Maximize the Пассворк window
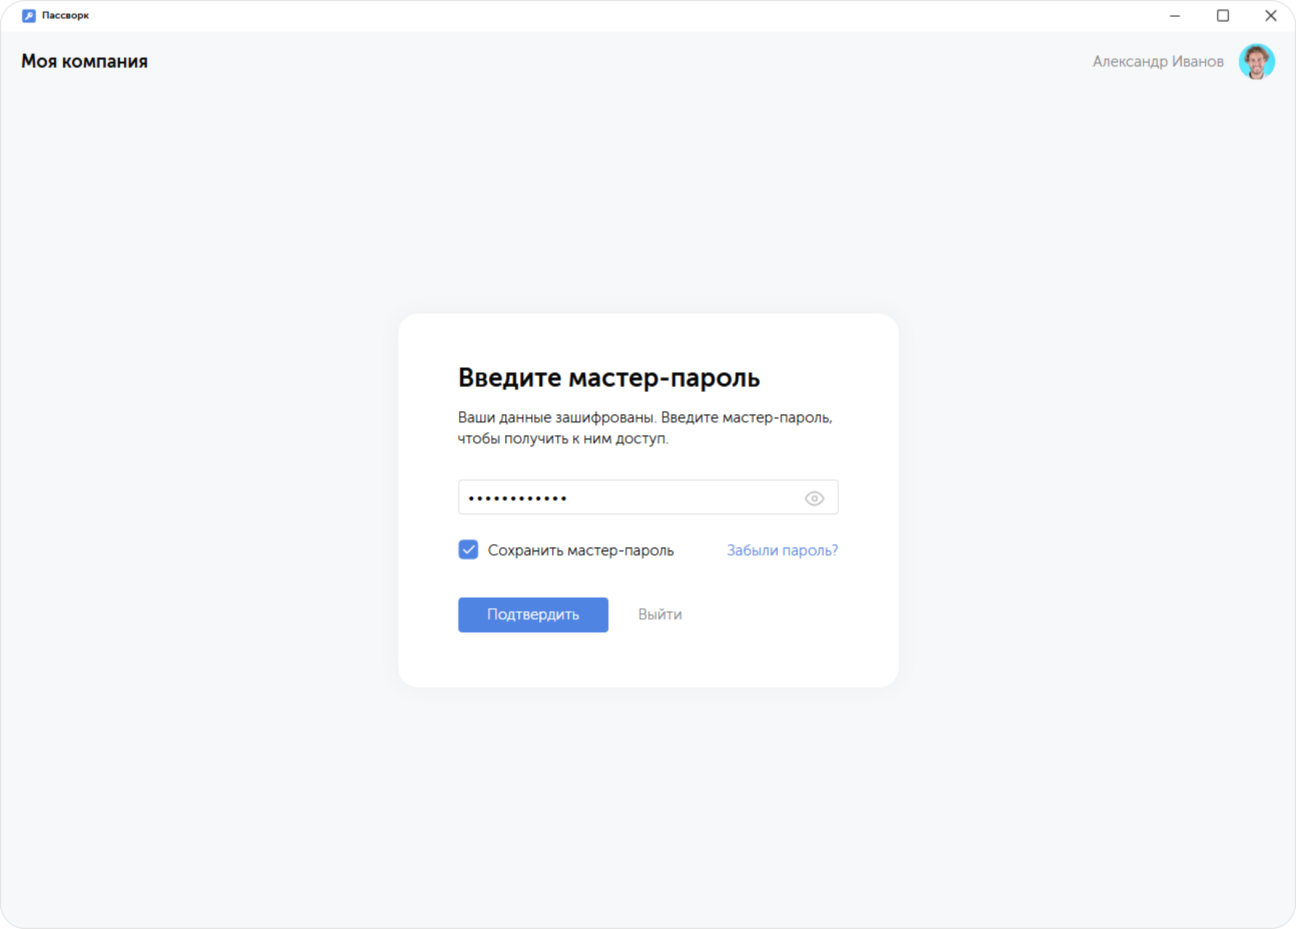Viewport: 1296px width, 929px height. click(1223, 16)
